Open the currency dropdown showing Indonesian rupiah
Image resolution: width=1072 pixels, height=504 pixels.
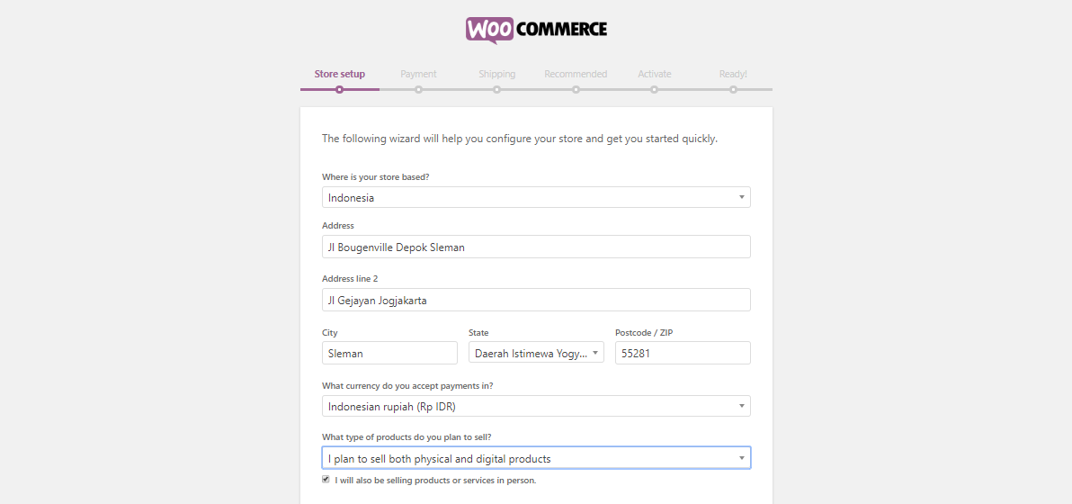click(x=536, y=407)
